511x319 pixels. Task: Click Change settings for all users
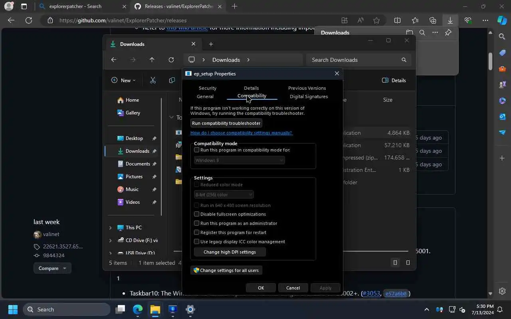(x=226, y=270)
